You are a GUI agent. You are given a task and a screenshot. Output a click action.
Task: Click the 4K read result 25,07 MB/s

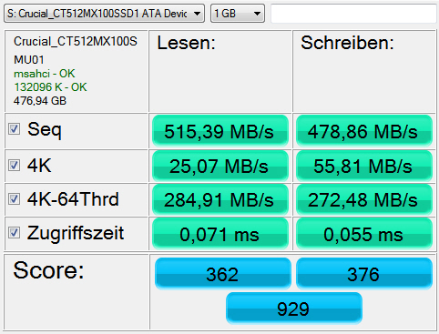(x=220, y=166)
